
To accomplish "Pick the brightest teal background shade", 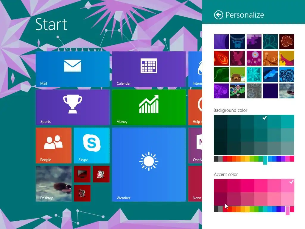I will 287,122.
